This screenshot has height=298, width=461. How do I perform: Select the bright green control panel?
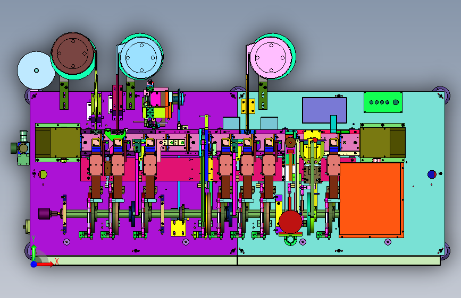(383, 102)
